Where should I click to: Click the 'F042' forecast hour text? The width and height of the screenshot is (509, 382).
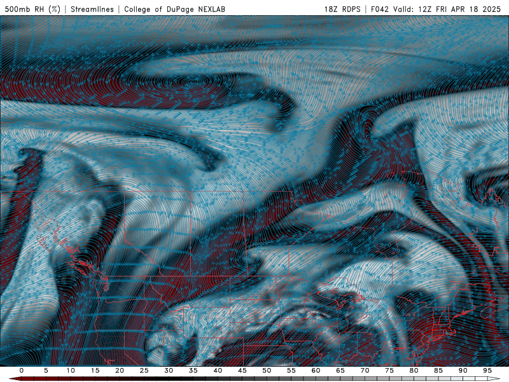pos(380,9)
